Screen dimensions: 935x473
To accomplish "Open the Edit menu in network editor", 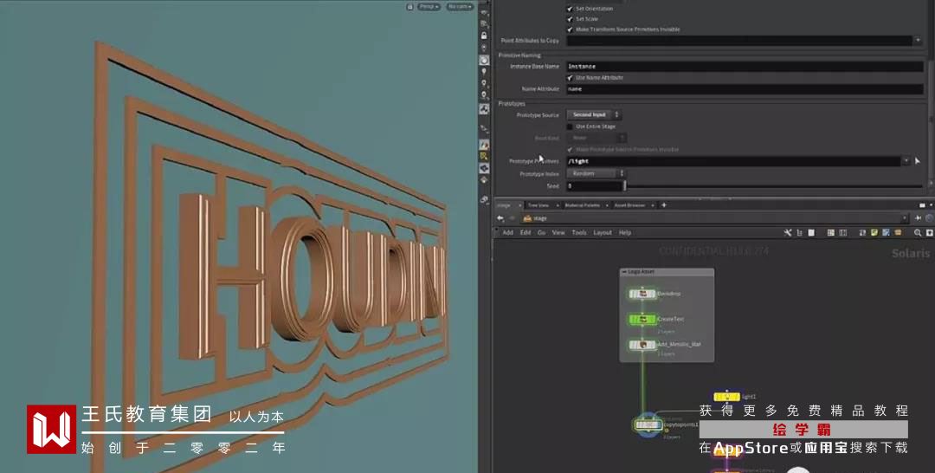I will (526, 233).
